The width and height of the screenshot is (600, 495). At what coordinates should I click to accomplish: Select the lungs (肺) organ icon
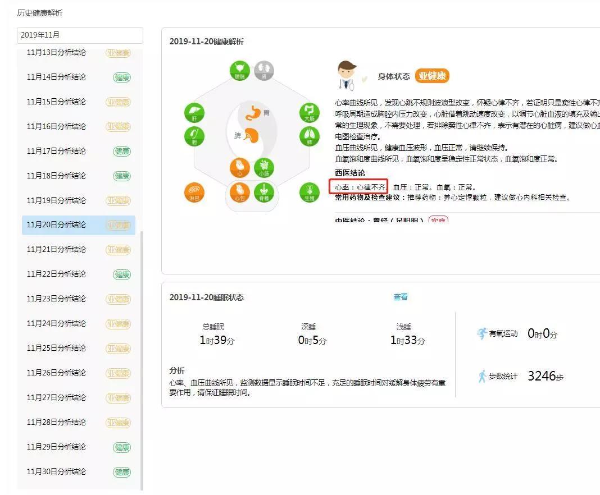(309, 136)
